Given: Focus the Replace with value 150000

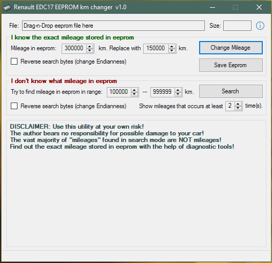Looking at the screenshot, I should click(156, 48).
